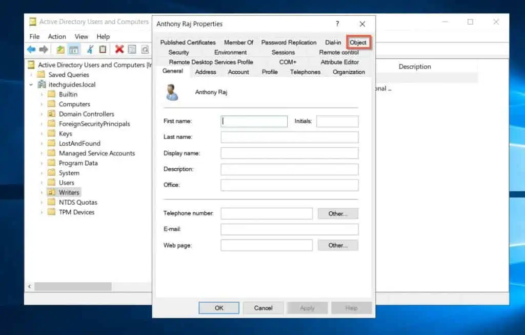525x335 pixels.
Task: Click the Active Directory title bar icon
Action: [32, 21]
